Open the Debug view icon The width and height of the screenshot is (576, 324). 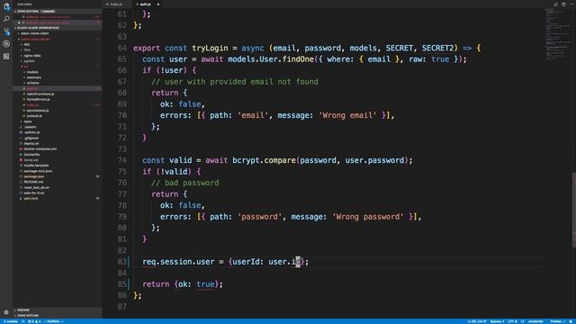click(6, 44)
